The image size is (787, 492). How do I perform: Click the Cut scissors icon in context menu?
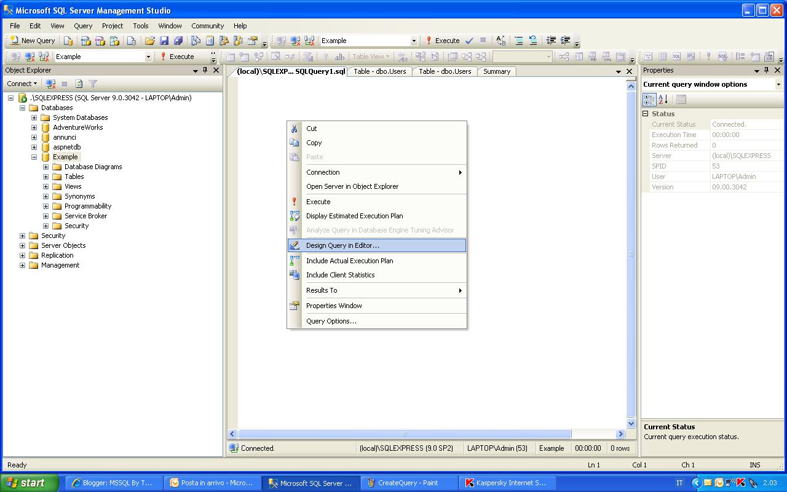pos(295,129)
